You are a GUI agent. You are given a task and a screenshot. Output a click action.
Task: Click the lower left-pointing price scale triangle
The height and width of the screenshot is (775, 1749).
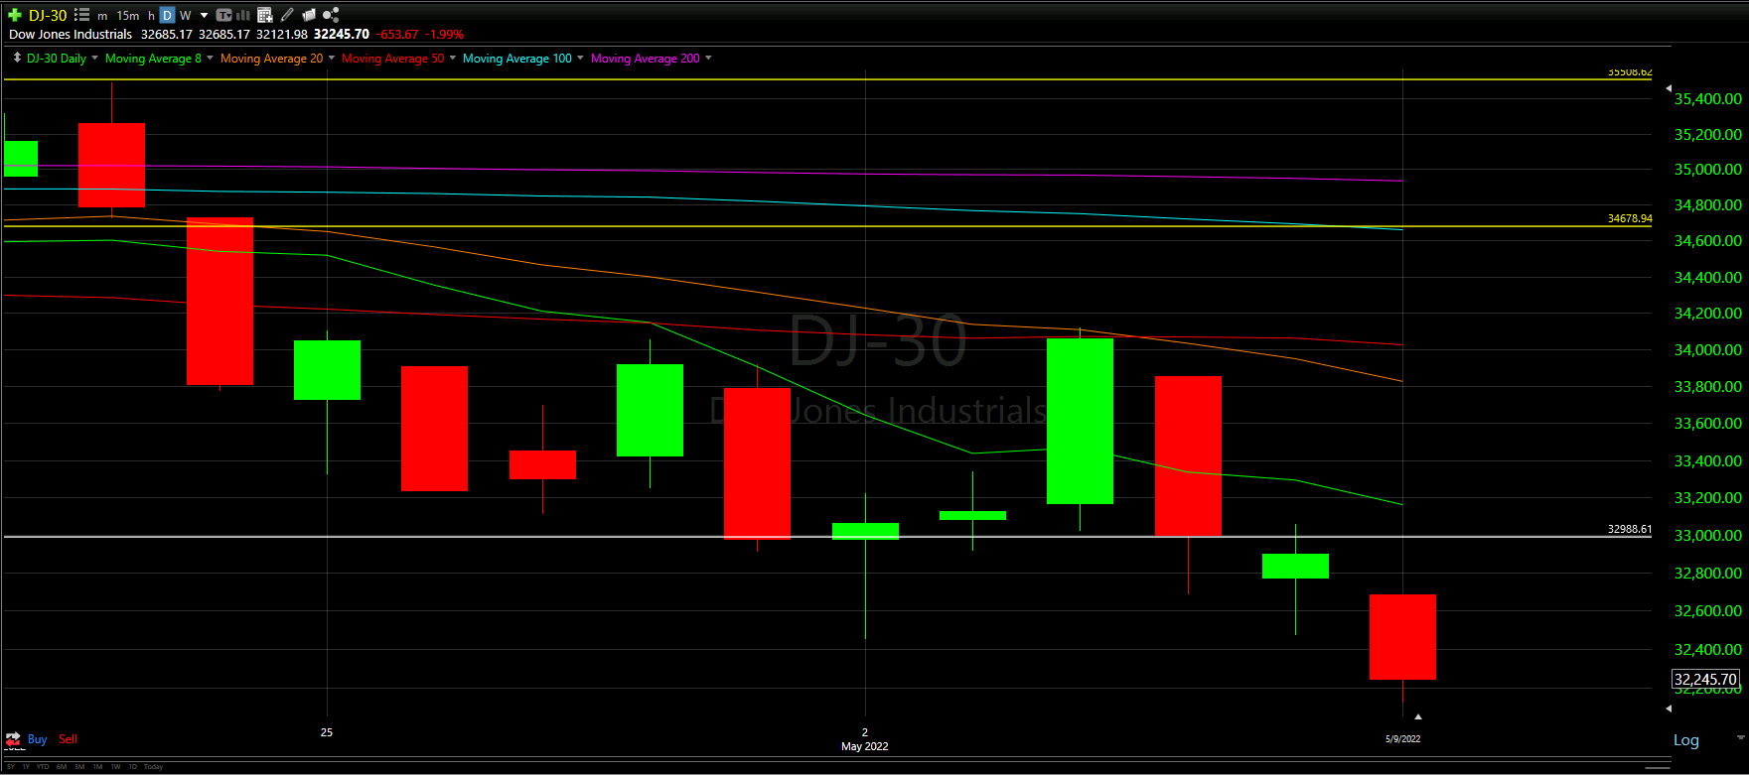click(1669, 709)
